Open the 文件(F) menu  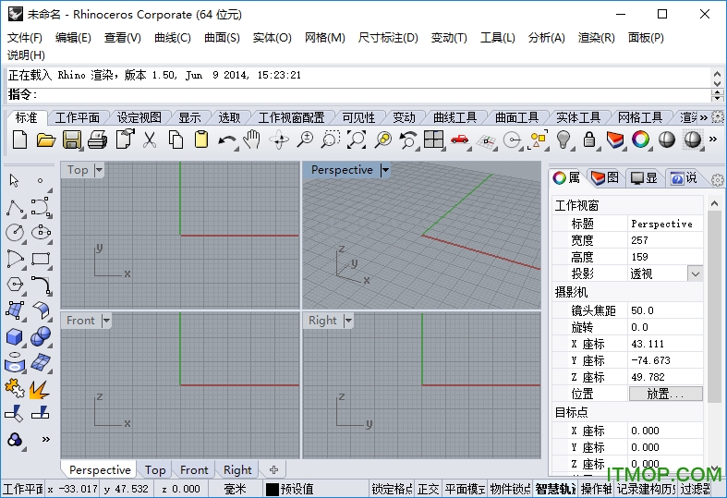tap(25, 38)
